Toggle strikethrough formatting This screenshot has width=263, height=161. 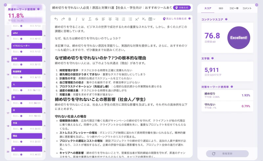tap(97, 19)
